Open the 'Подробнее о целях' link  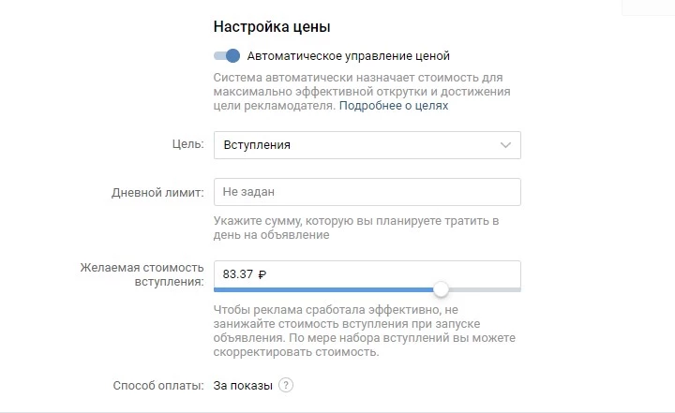coord(394,106)
